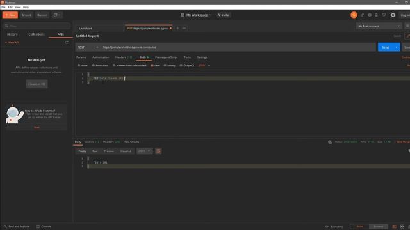Click the id 201 response line

(101, 162)
